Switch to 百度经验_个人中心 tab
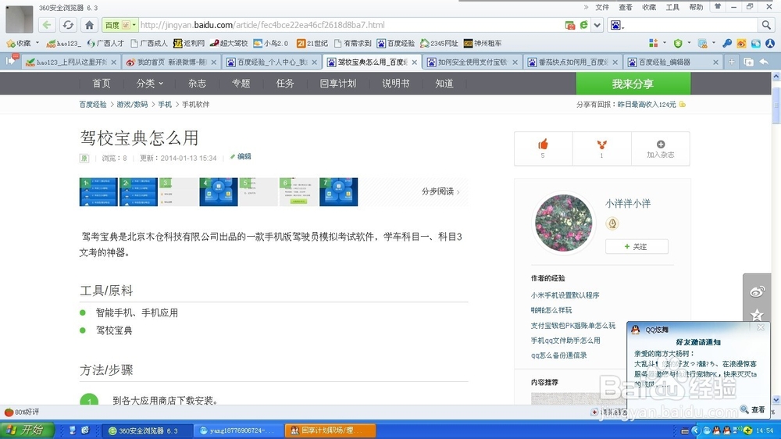 point(271,62)
